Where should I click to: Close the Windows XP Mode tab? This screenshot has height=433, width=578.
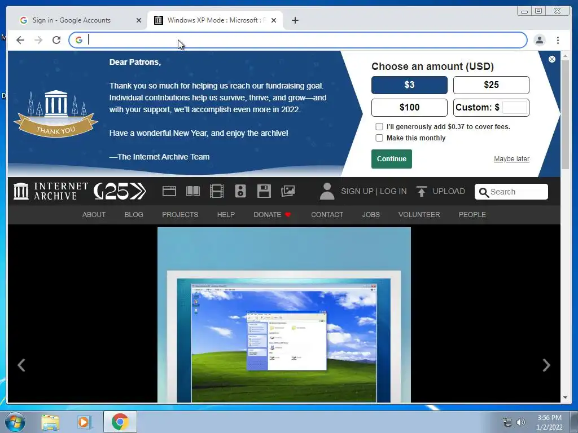coord(274,20)
